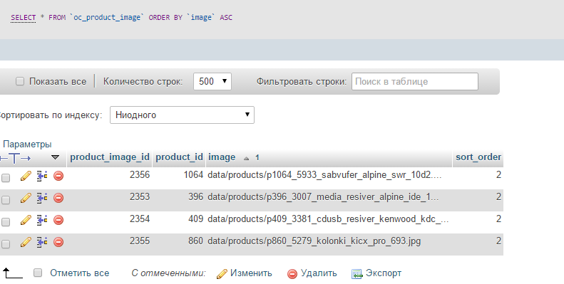Viewport: 564px width, 284px height.
Task: Edit row with product_image_id 2355
Action: (x=26, y=242)
